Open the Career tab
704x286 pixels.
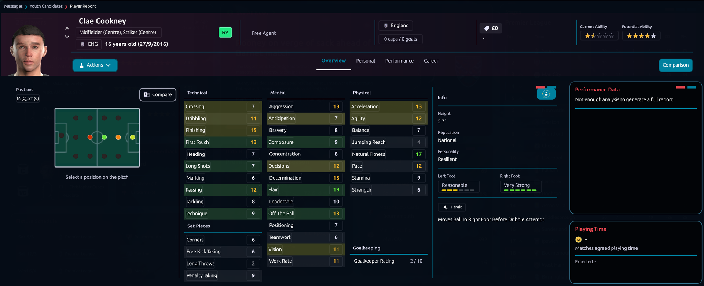tap(431, 61)
